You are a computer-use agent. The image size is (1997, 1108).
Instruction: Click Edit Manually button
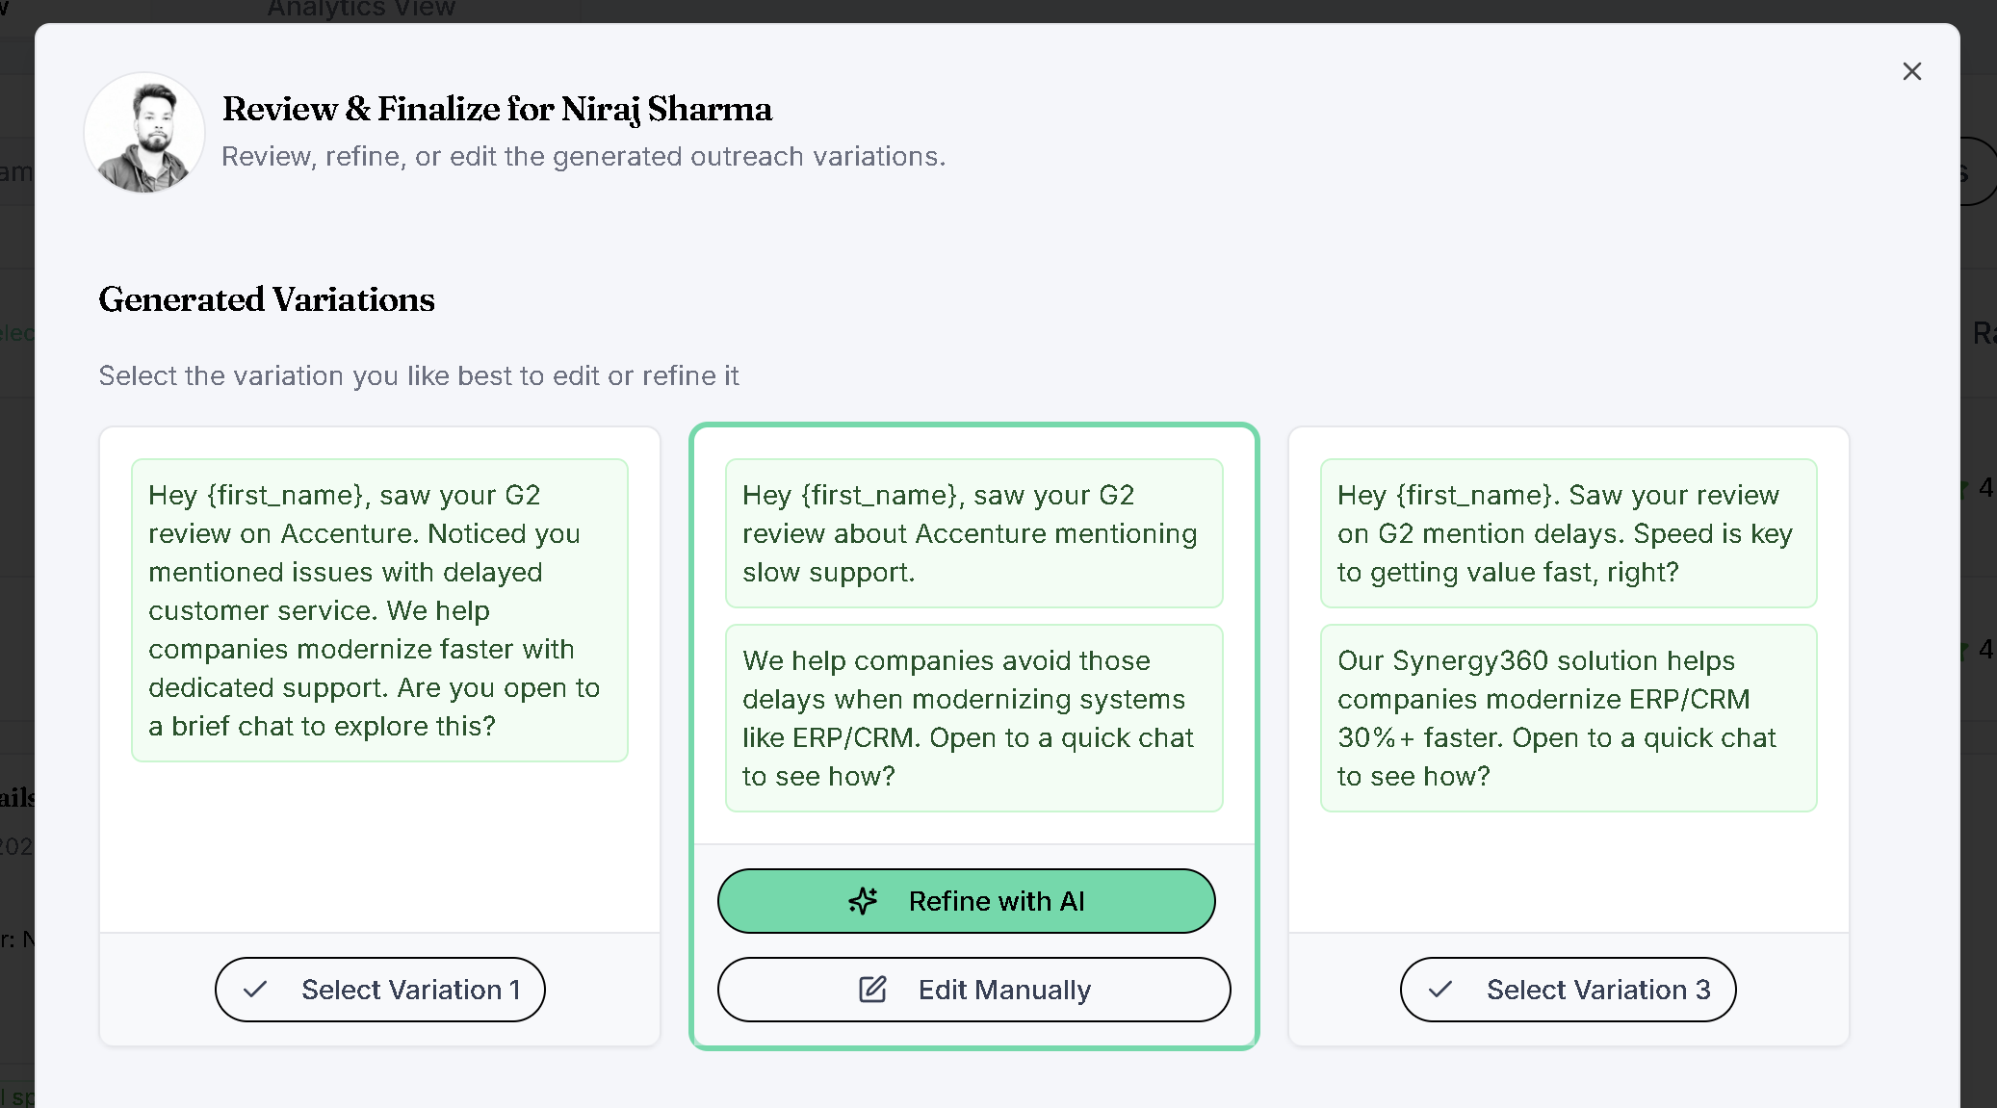click(973, 990)
